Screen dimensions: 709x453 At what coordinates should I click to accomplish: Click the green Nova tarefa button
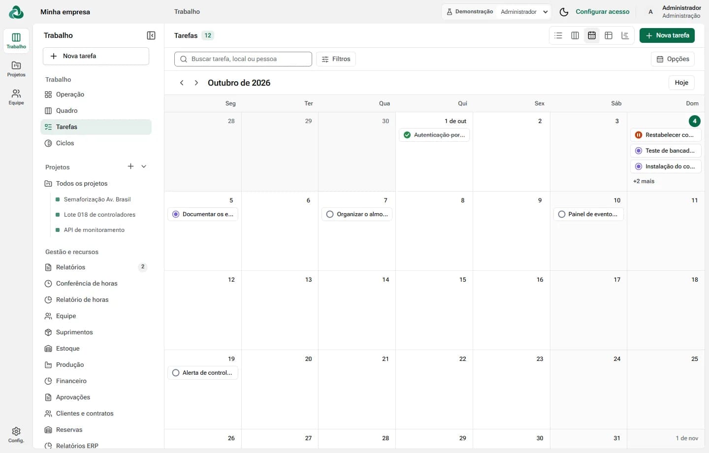point(667,35)
